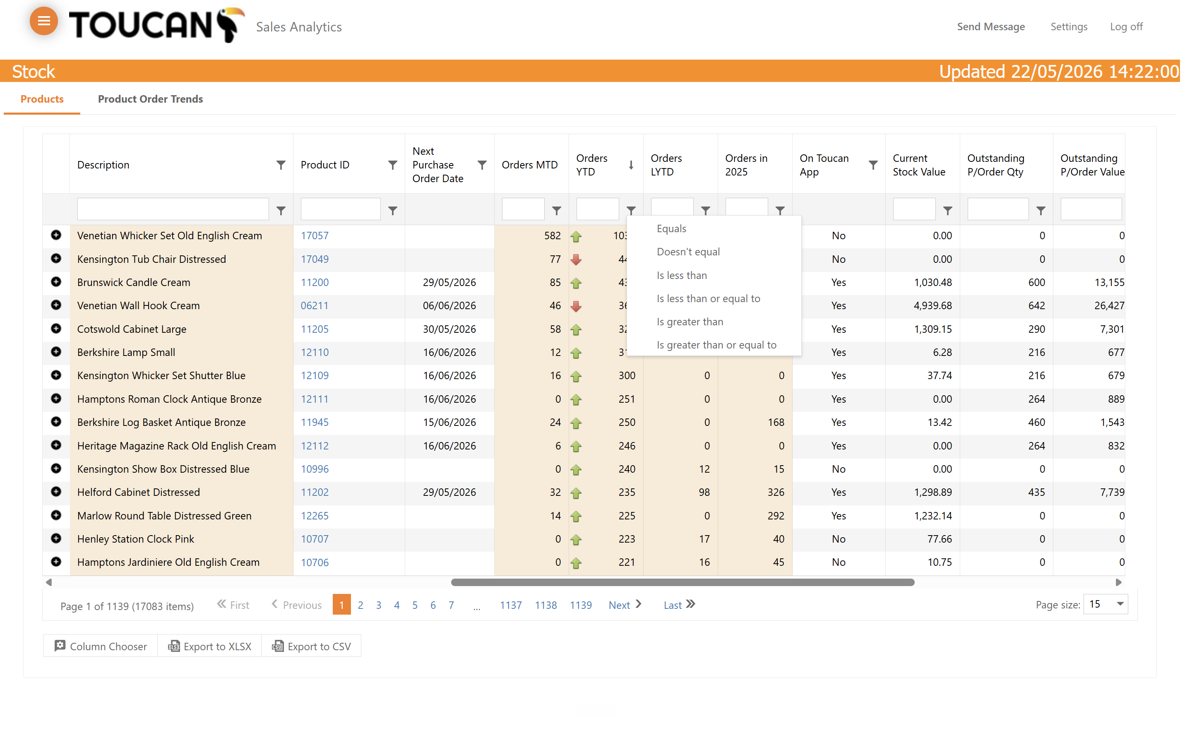
Task: Open the Page size dropdown
Action: coord(1106,604)
